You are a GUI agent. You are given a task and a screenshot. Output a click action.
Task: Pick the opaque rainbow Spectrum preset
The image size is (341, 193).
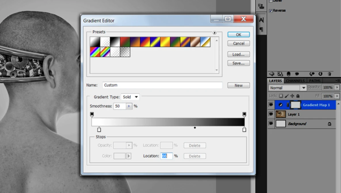click(95, 52)
